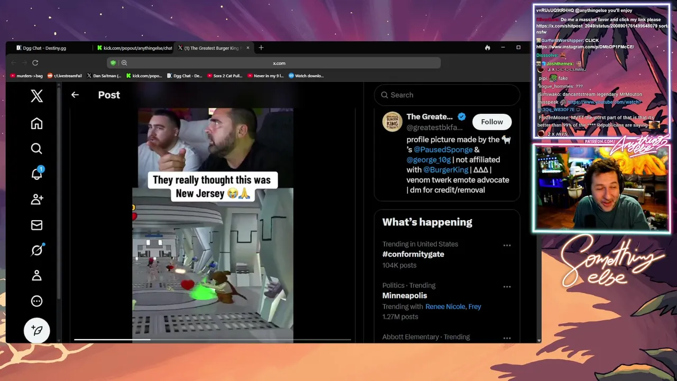The height and width of the screenshot is (381, 677).
Task: Open Explore search icon in sidebar
Action: point(36,149)
